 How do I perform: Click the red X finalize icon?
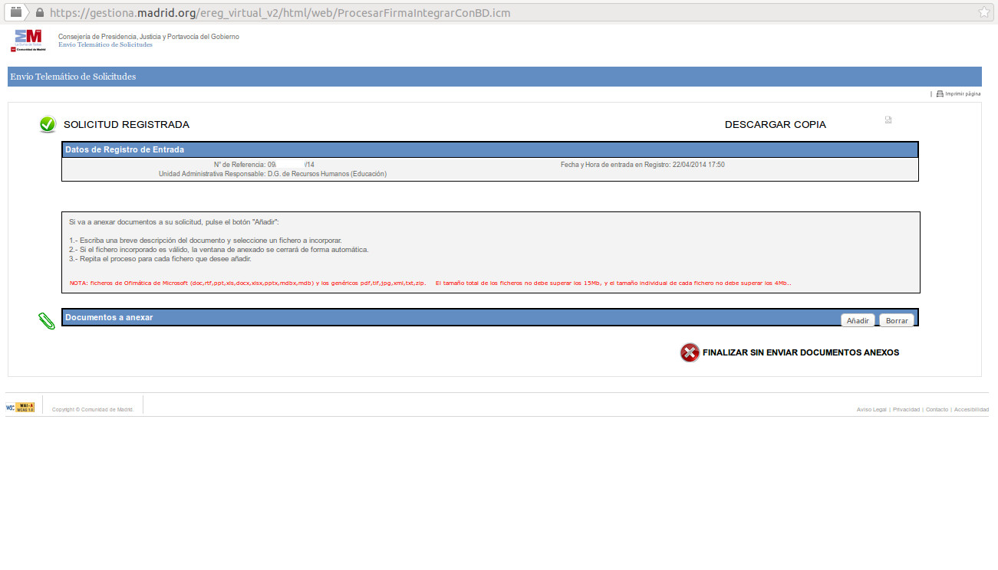[x=690, y=352]
